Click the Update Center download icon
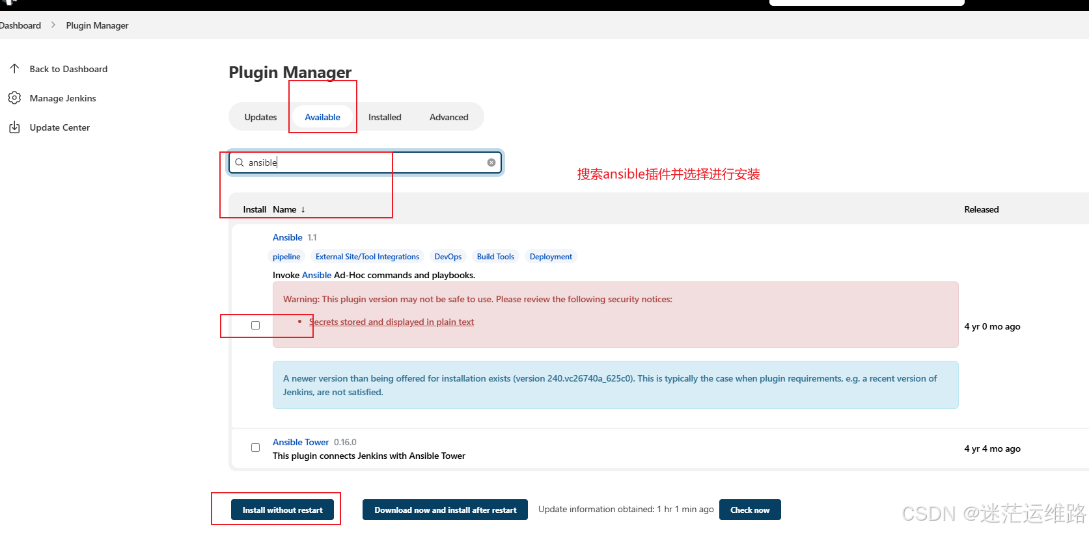 tap(14, 127)
